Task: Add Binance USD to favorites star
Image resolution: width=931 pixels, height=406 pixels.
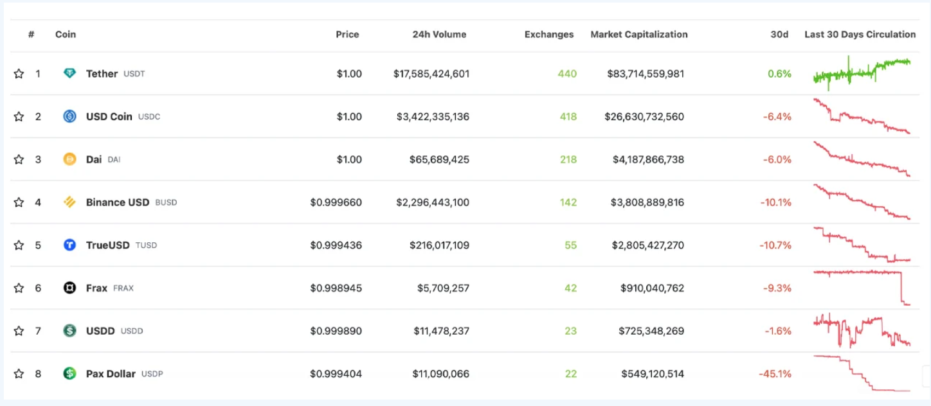Action: (19, 202)
